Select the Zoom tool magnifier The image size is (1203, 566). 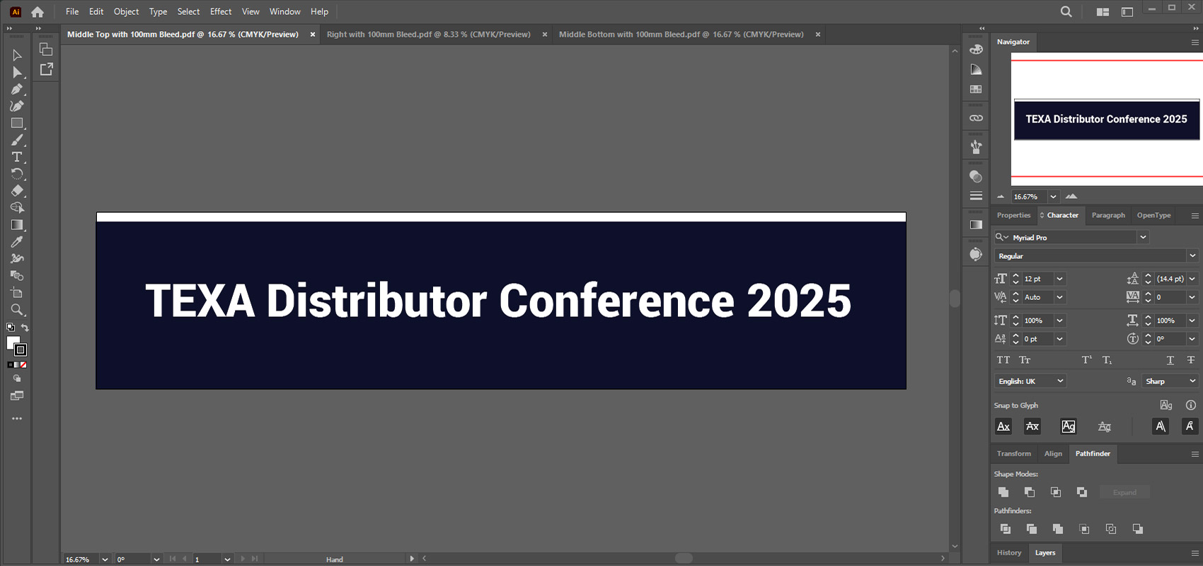click(x=17, y=310)
